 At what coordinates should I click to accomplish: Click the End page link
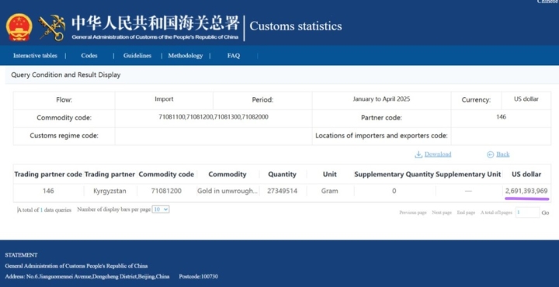(x=466, y=213)
